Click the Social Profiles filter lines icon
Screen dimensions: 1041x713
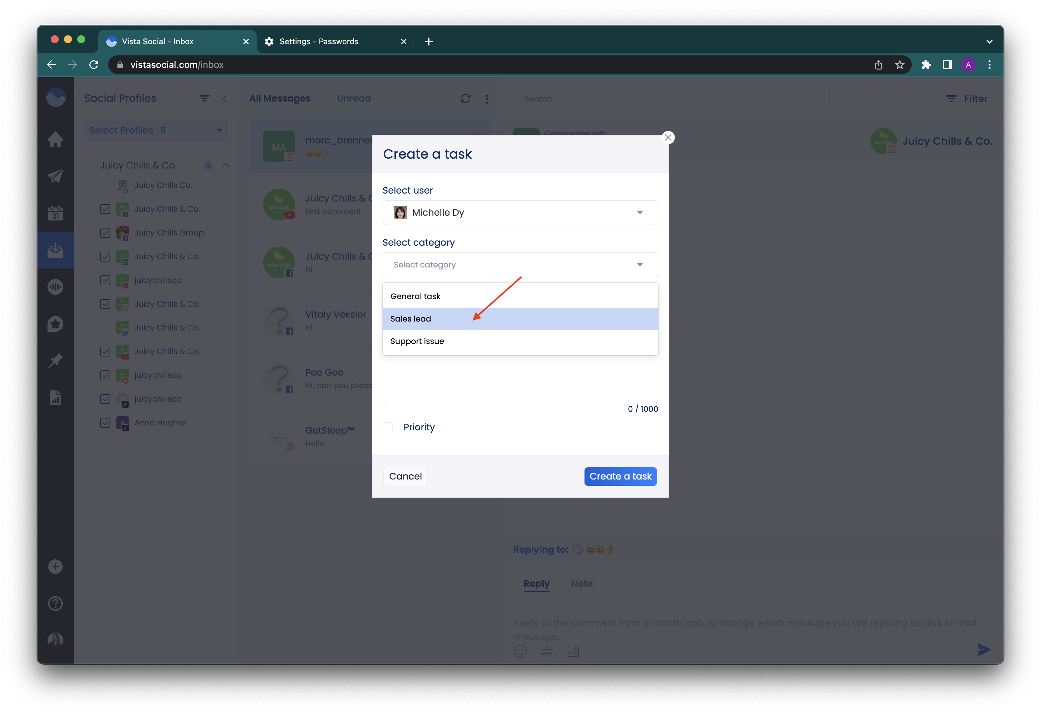(204, 99)
